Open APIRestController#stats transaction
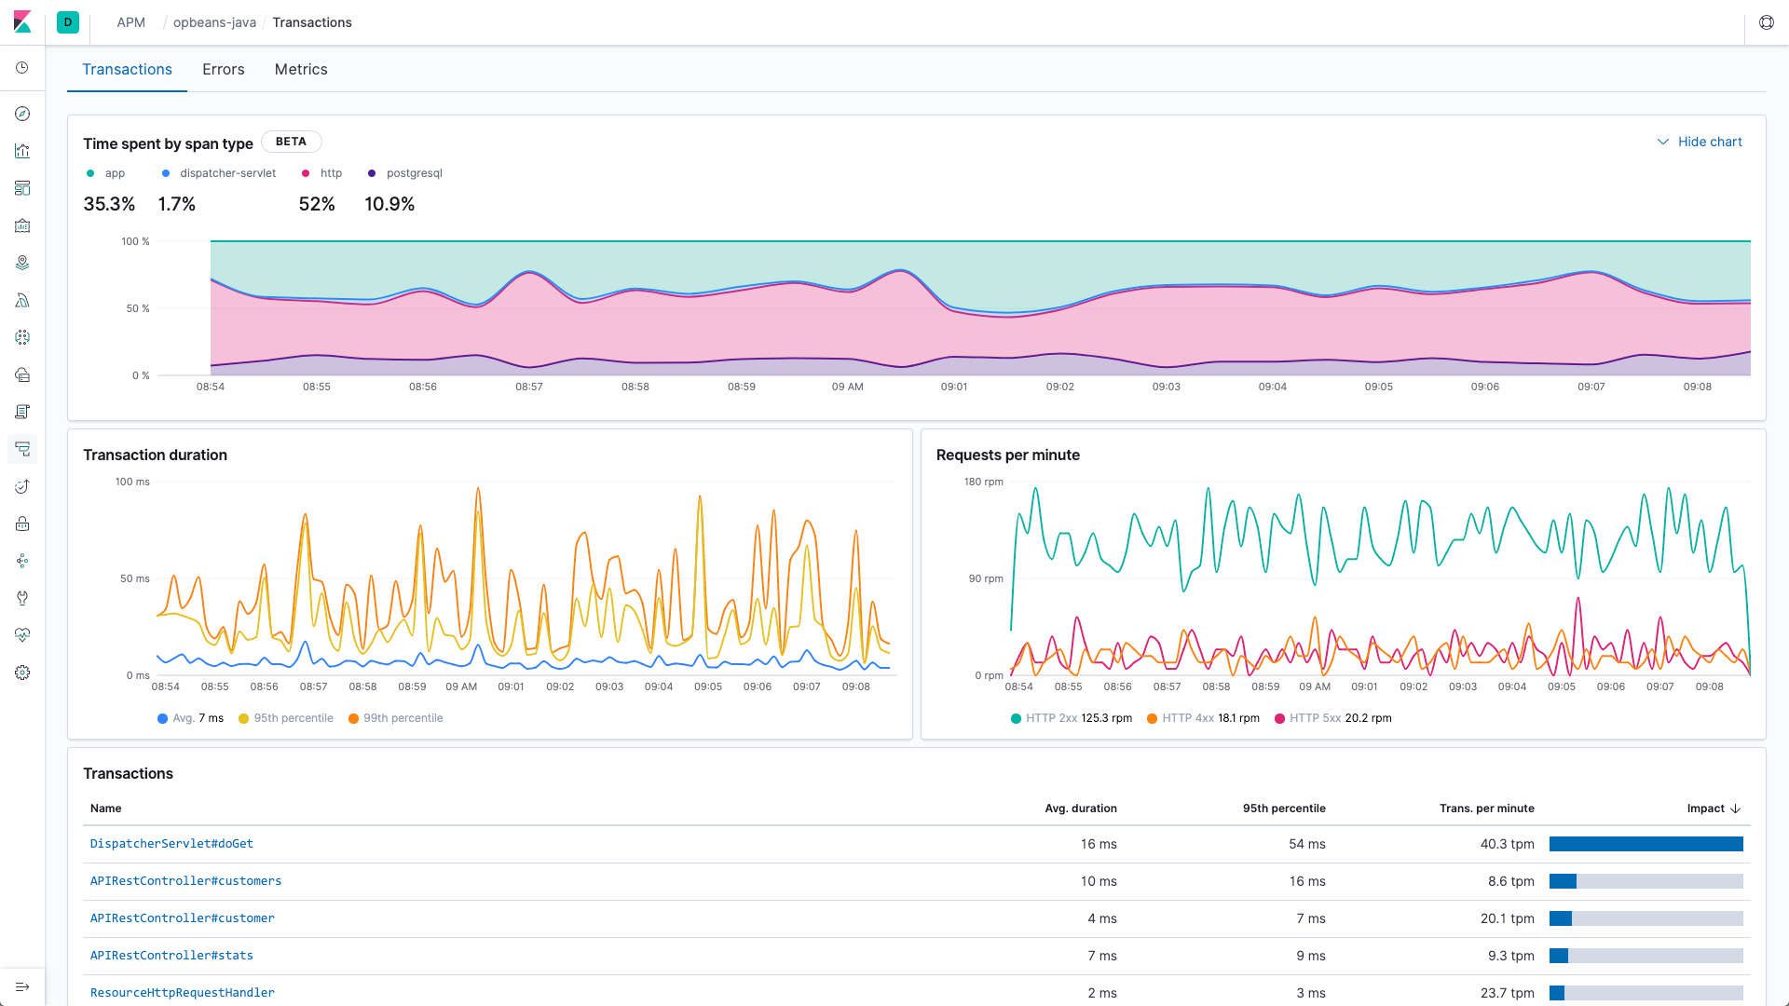1789x1006 pixels. [171, 956]
